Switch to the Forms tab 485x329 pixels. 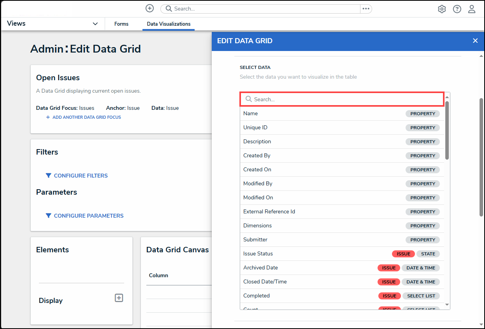121,24
